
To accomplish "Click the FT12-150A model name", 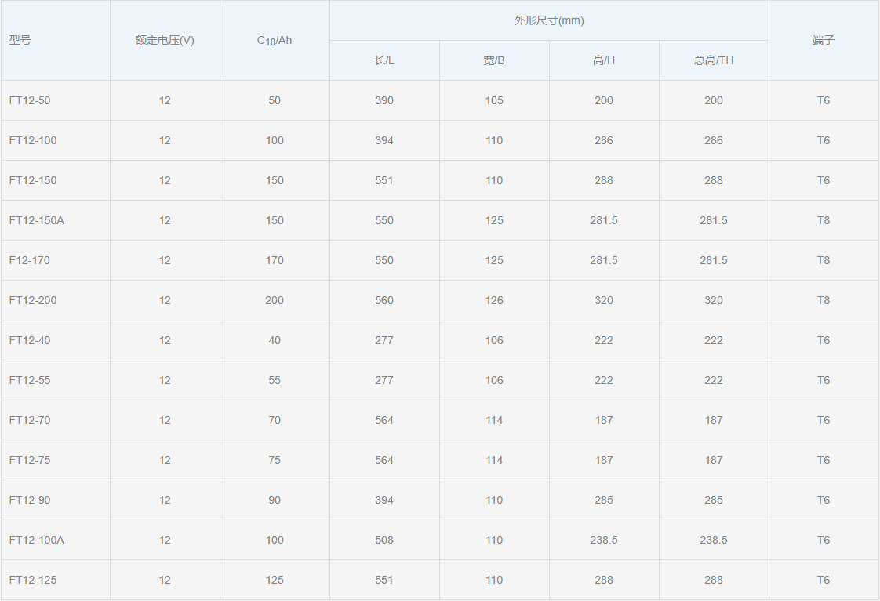I will (37, 220).
